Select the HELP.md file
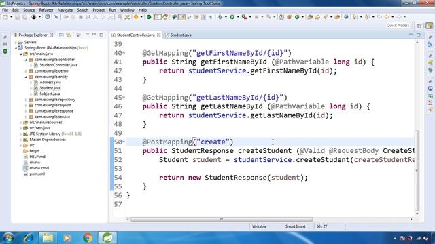Image resolution: width=435 pixels, height=244 pixels. (x=37, y=157)
